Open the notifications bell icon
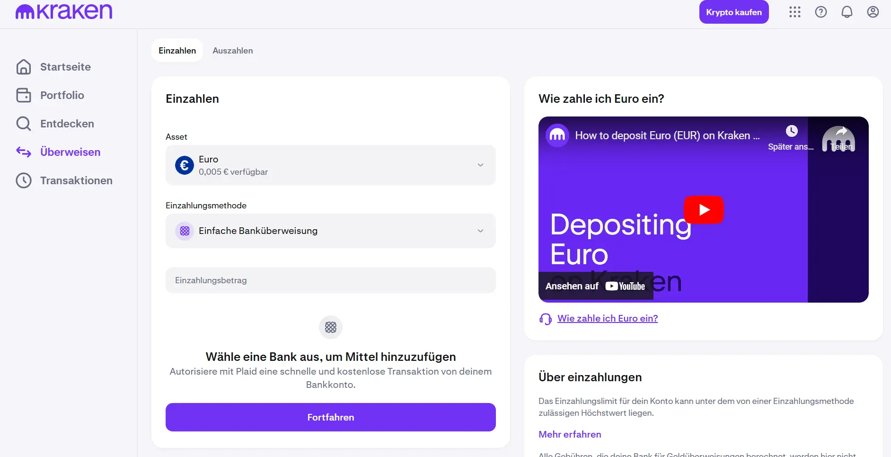 pos(847,12)
